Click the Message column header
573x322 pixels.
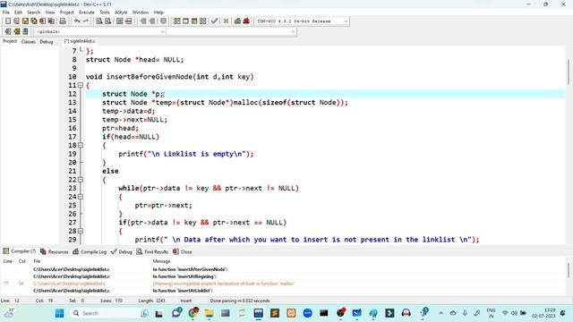(x=161, y=261)
